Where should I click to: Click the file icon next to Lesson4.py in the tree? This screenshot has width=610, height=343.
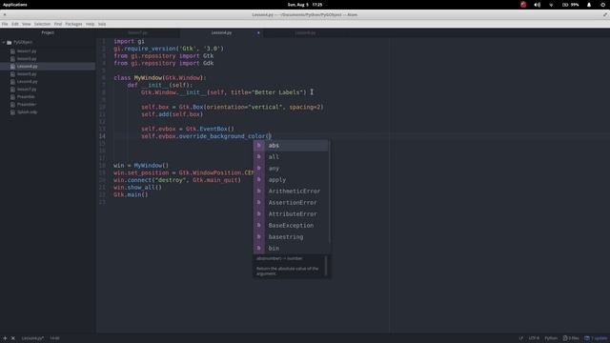point(12,67)
